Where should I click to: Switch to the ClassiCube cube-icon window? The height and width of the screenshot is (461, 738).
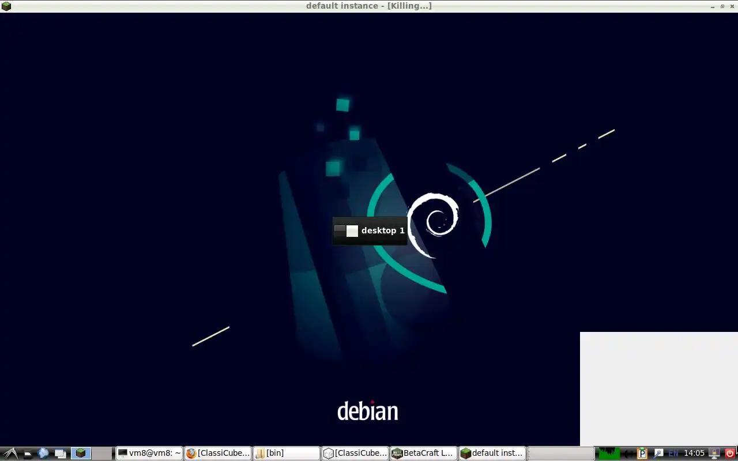355,453
